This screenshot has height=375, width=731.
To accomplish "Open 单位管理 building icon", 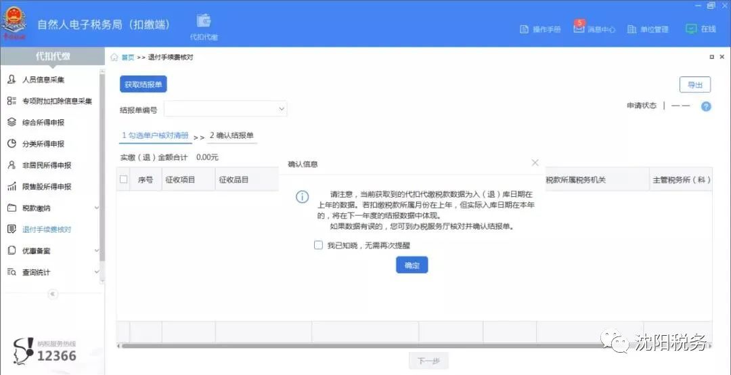I will [632, 29].
